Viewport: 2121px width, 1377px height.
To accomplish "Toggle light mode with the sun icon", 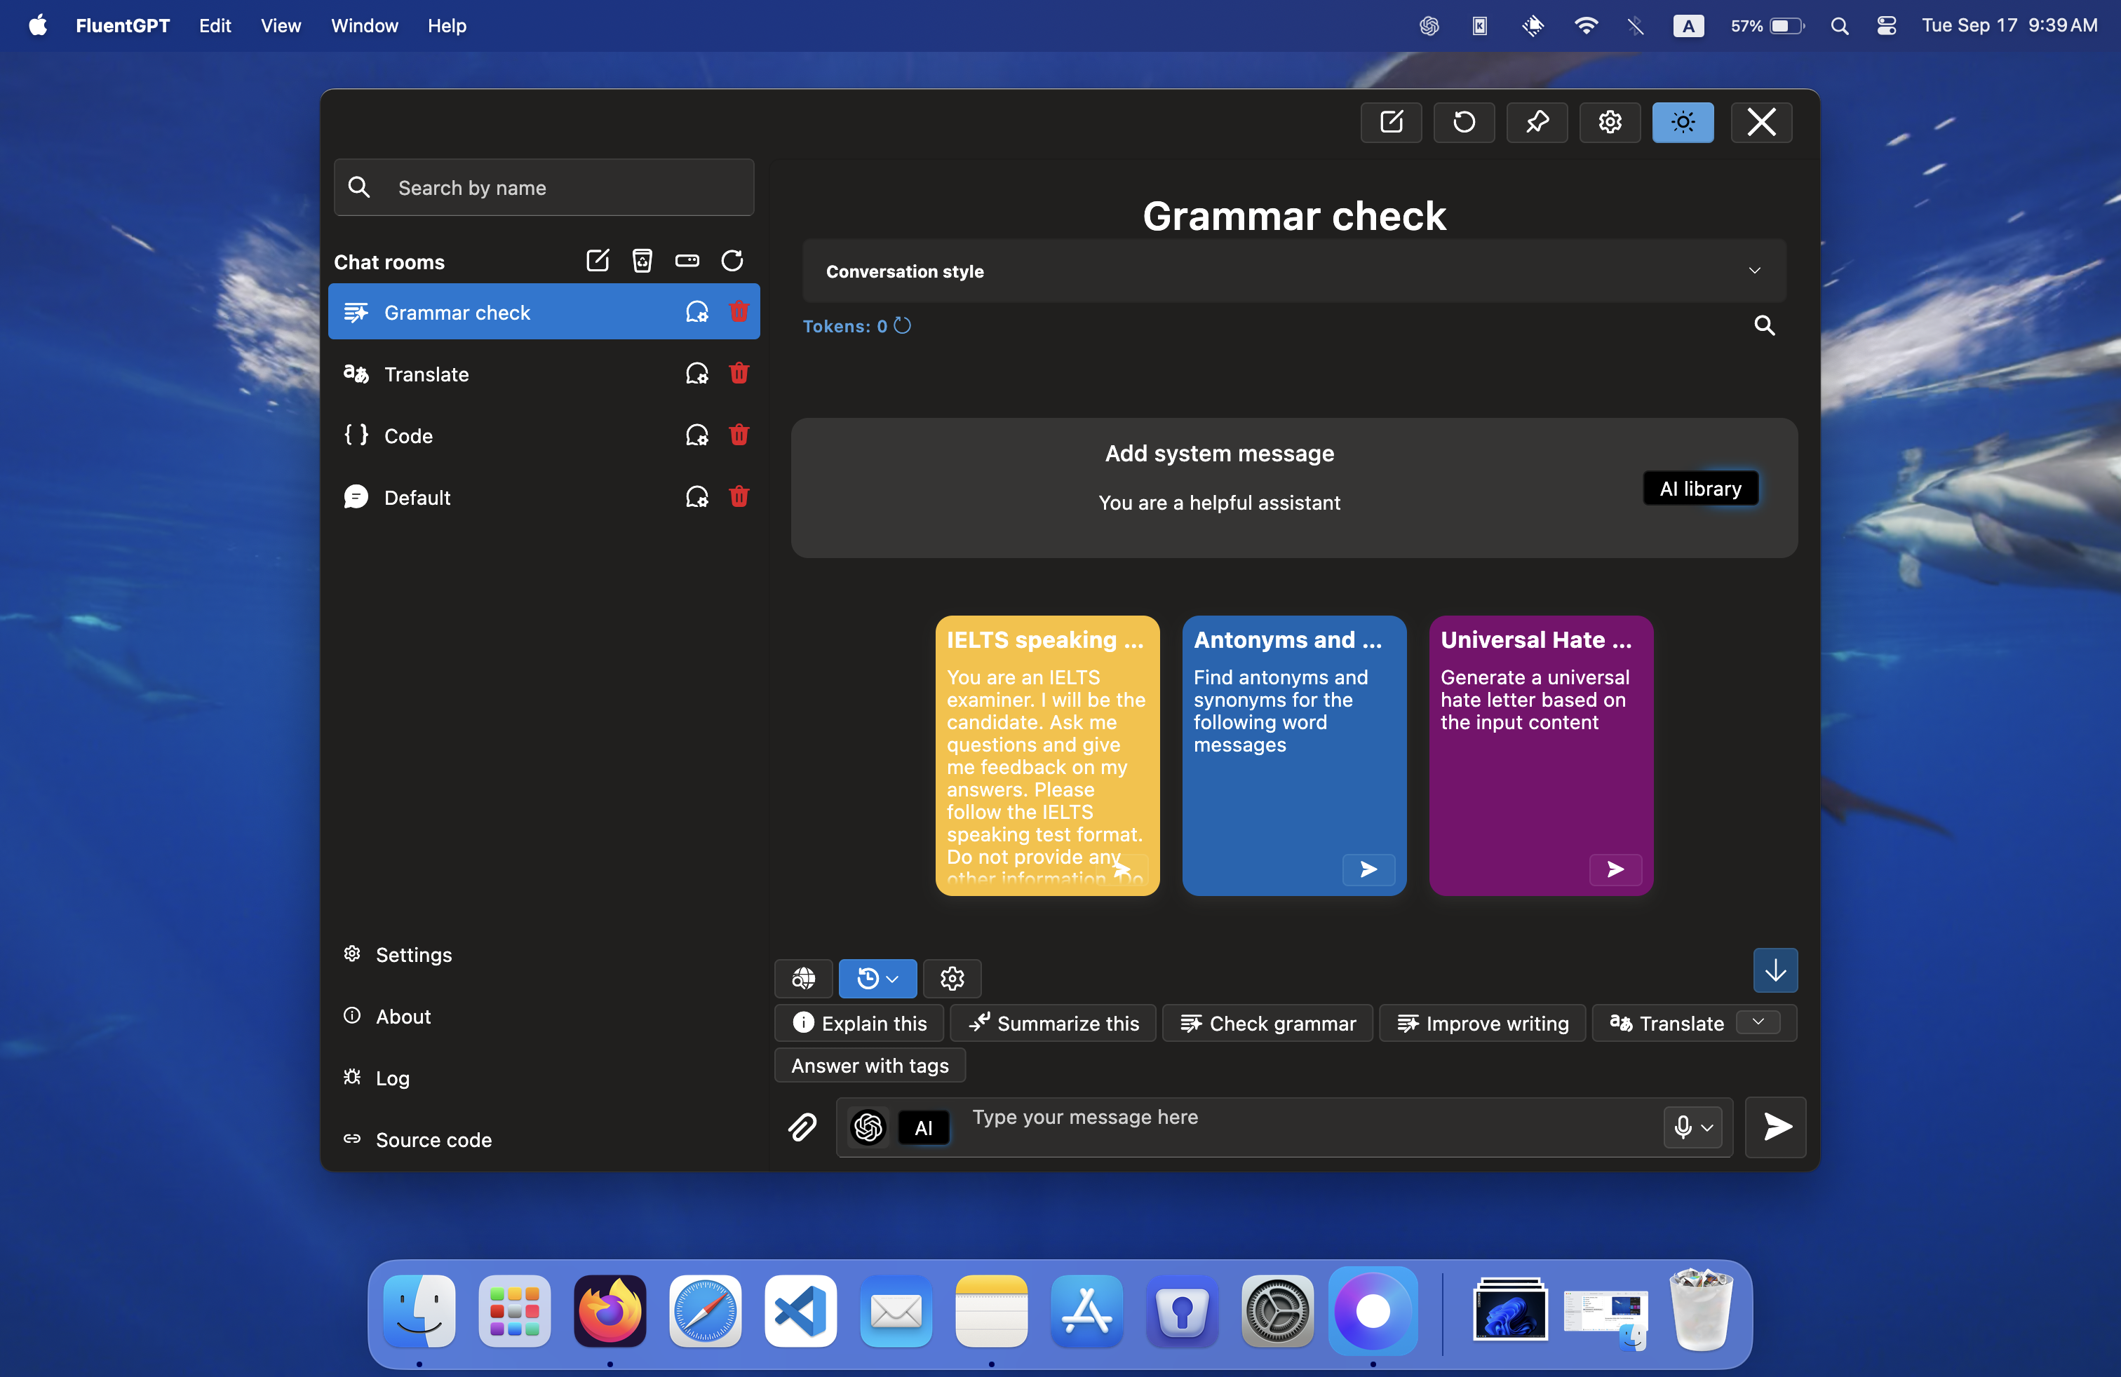I will tap(1683, 123).
